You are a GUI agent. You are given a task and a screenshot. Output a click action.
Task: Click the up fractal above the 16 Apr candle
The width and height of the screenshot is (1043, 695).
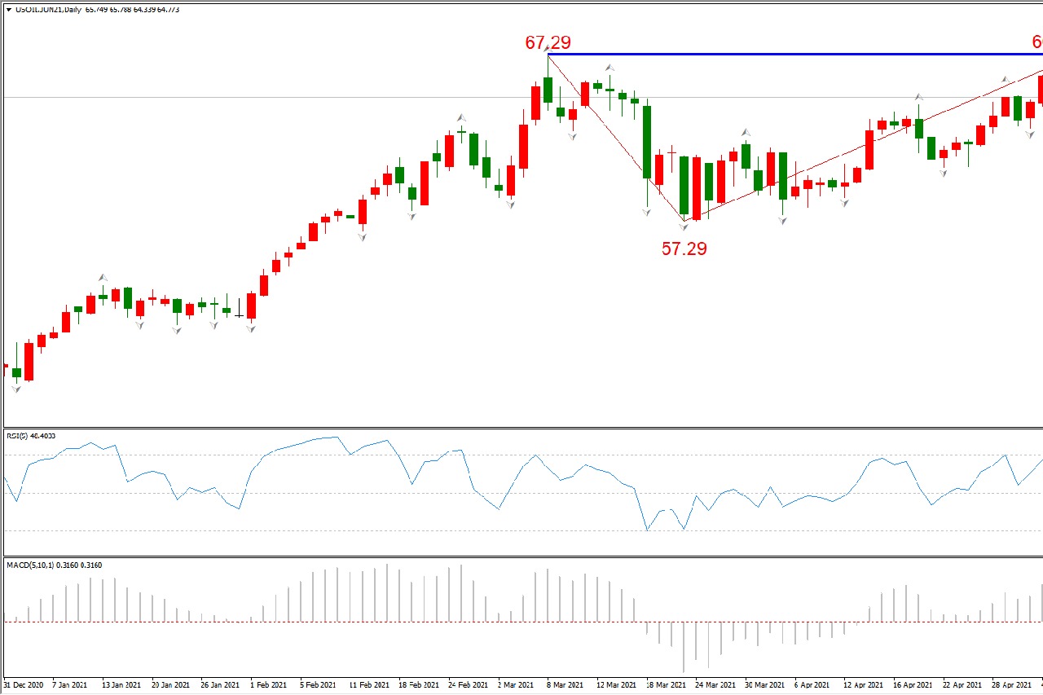918,97
